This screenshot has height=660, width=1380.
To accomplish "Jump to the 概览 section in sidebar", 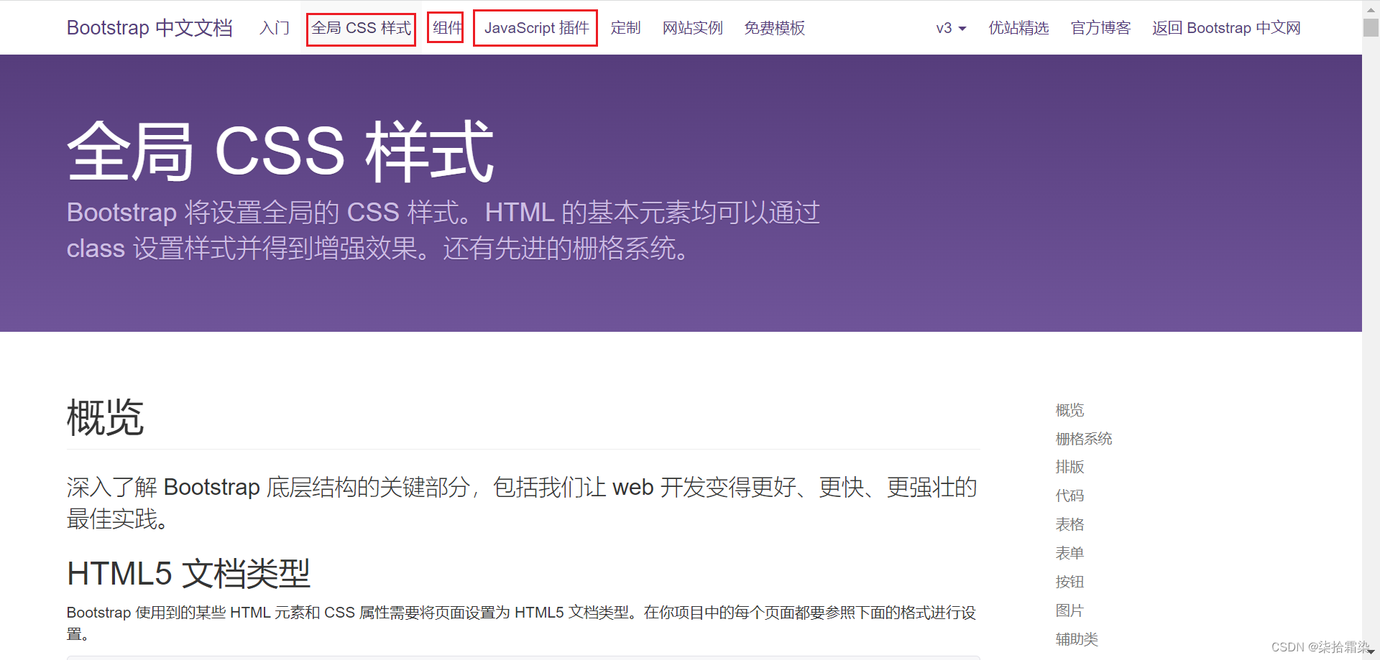I will (x=1069, y=410).
